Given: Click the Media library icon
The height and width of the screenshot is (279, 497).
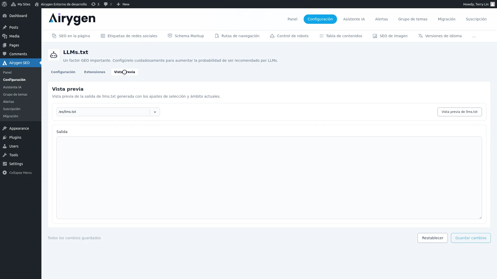Looking at the screenshot, I should click(x=5, y=36).
